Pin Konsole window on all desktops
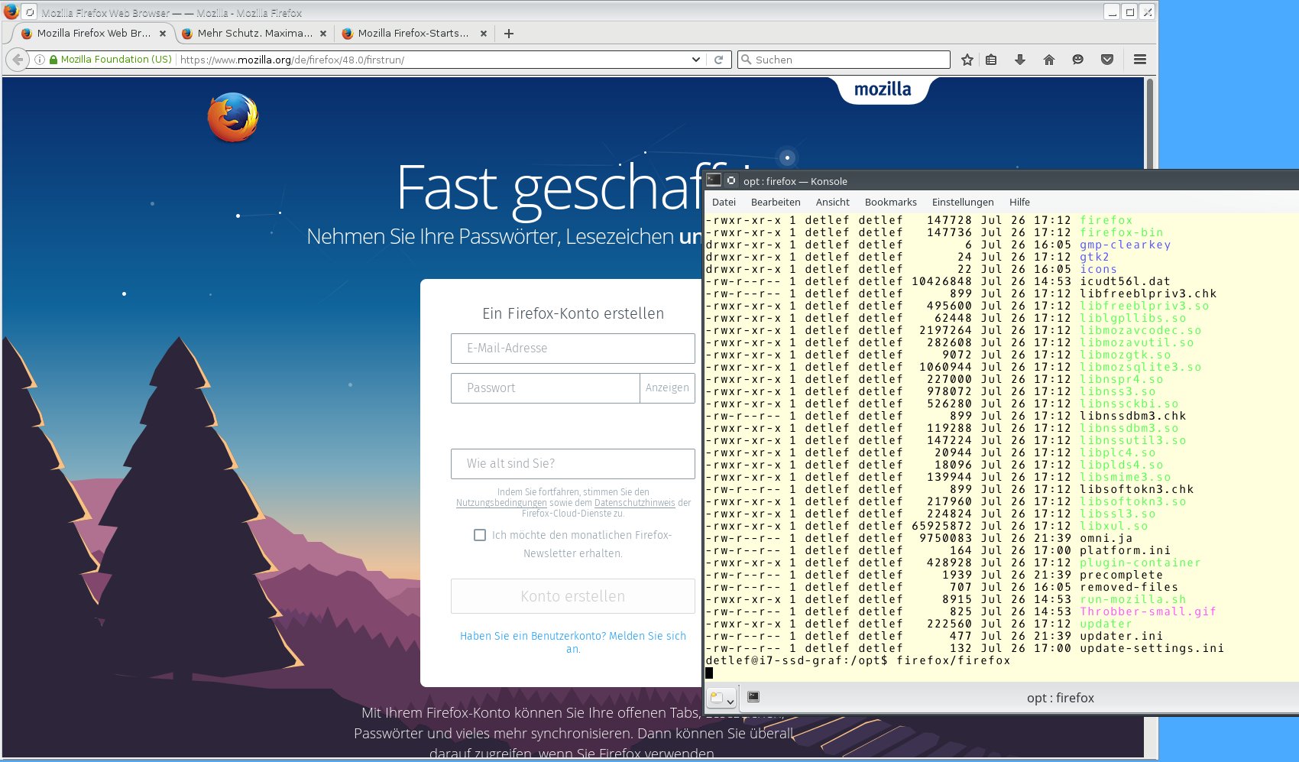 (731, 180)
